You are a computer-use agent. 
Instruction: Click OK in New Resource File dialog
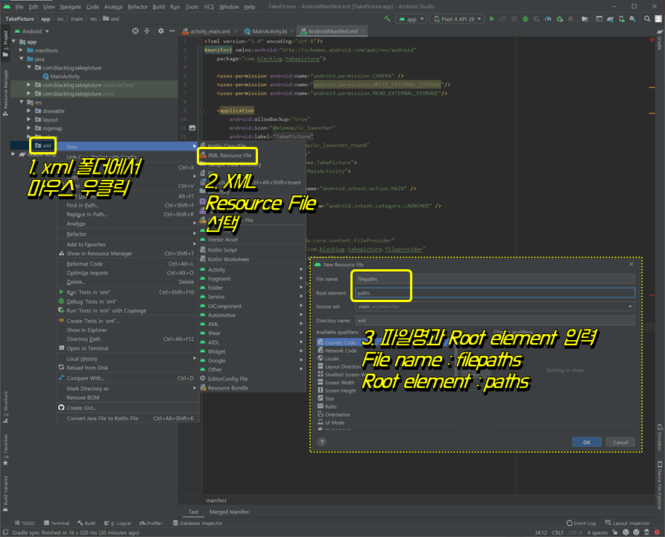[x=587, y=442]
